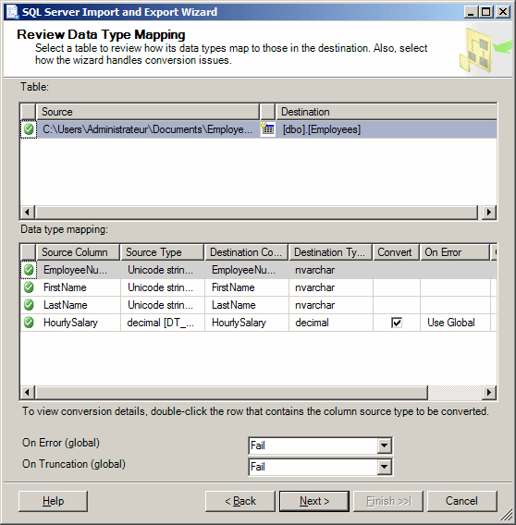Click the right arrow of the Table list scrollbar

click(489, 212)
